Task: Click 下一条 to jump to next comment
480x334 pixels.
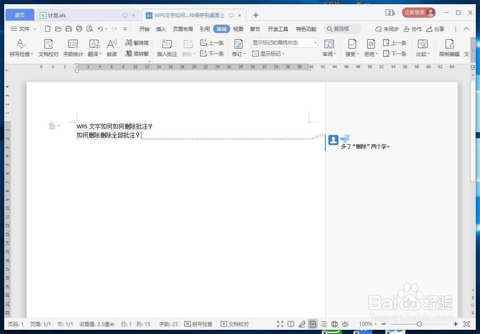Action: tap(212, 54)
